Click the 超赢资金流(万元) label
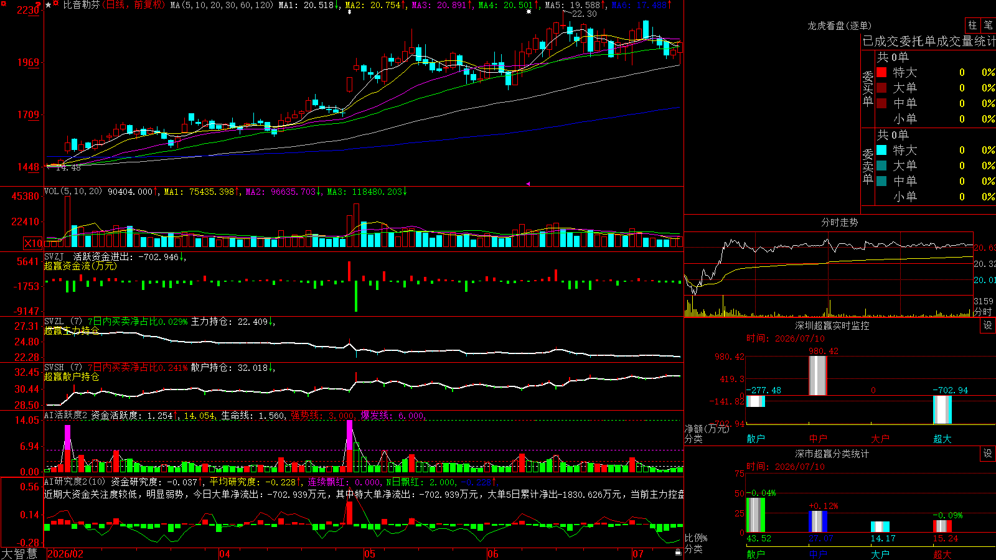The image size is (996, 560). (x=80, y=266)
